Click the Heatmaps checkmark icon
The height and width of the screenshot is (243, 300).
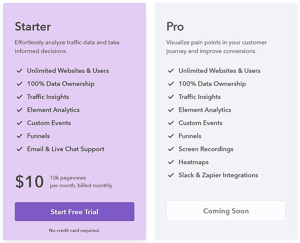point(171,162)
